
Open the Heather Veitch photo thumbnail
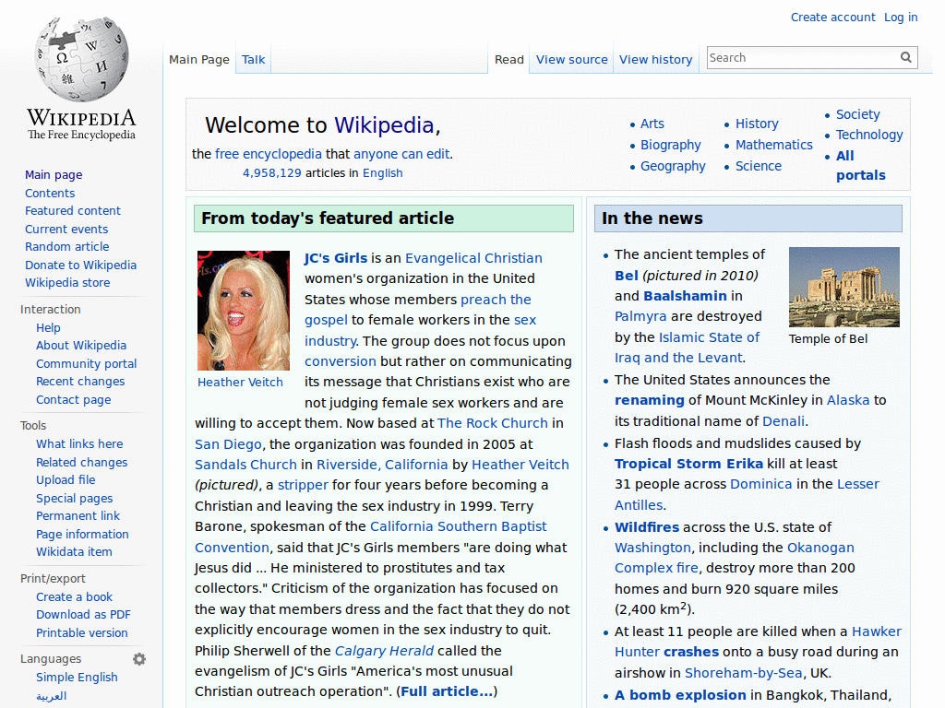pos(244,311)
